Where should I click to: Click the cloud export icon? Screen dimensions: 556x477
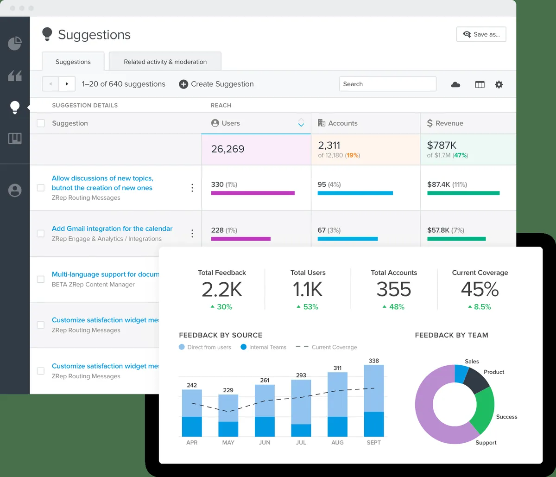click(x=455, y=84)
